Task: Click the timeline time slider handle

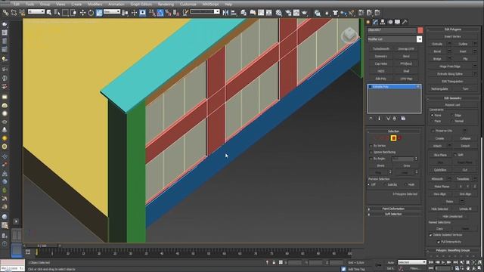Action: [x=42, y=246]
